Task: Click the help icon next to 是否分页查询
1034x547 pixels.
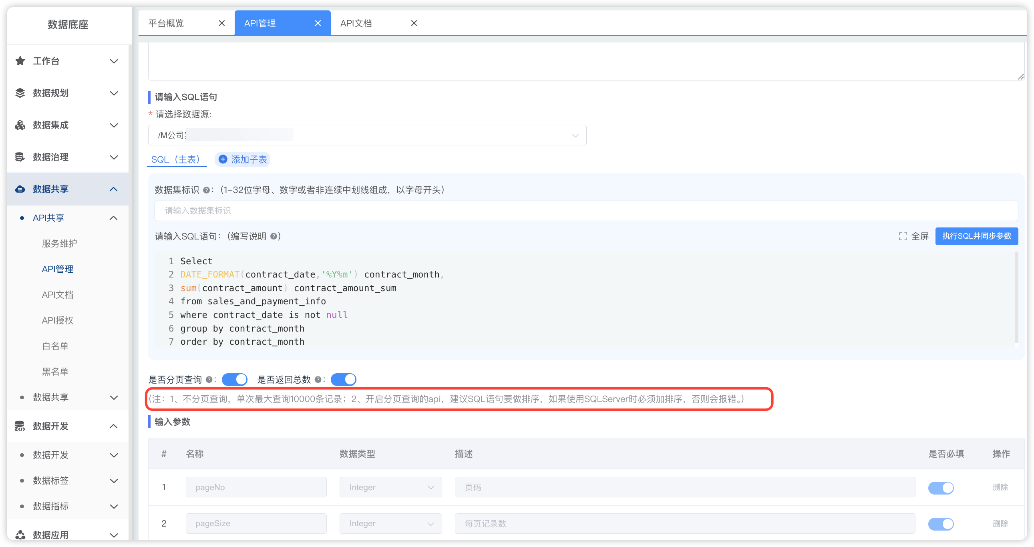Action: [x=209, y=380]
